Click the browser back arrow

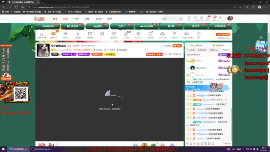(4, 7)
